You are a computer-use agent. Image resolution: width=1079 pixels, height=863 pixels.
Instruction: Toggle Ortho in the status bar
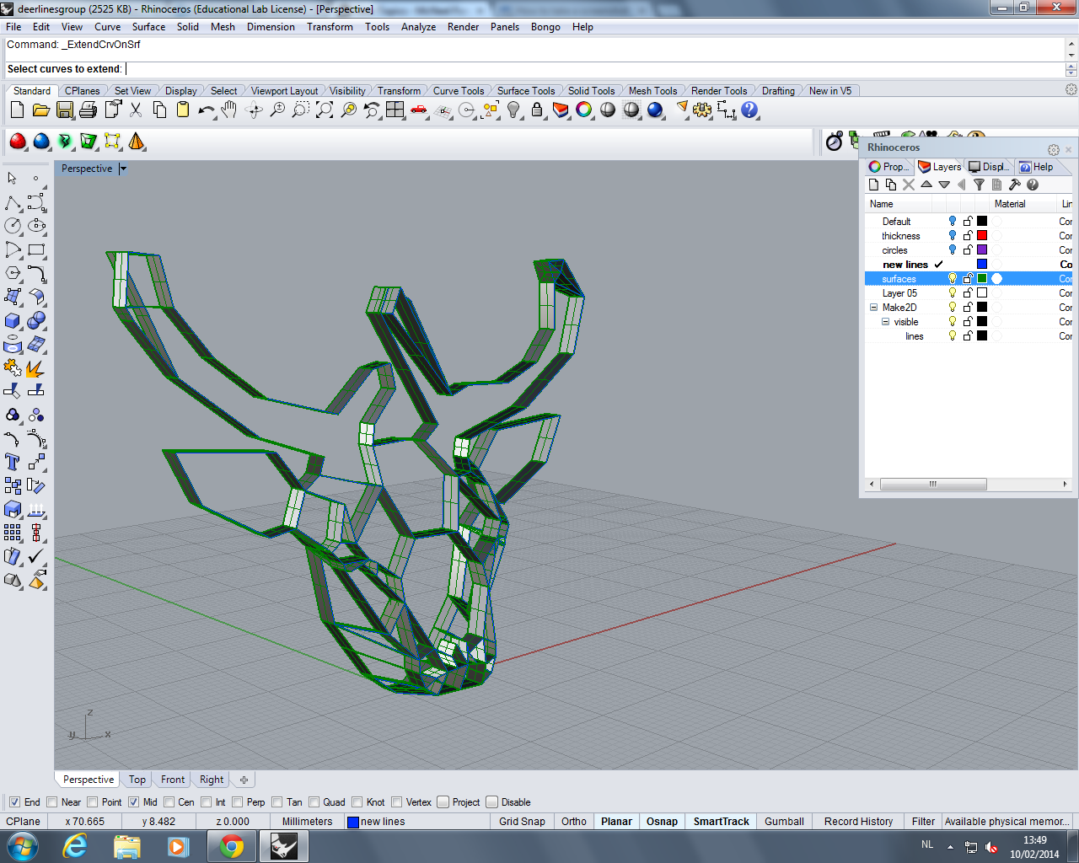[x=573, y=822]
